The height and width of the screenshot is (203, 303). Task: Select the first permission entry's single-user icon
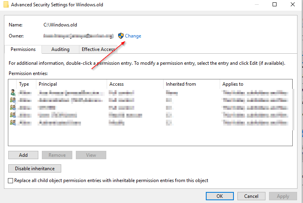(x=13, y=92)
